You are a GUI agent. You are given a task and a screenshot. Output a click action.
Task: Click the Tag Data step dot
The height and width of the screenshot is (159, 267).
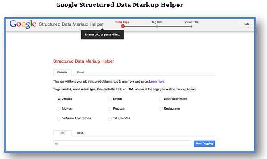[157, 26]
